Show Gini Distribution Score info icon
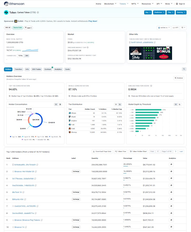This screenshot has width=191, height=232. coord(151,86)
